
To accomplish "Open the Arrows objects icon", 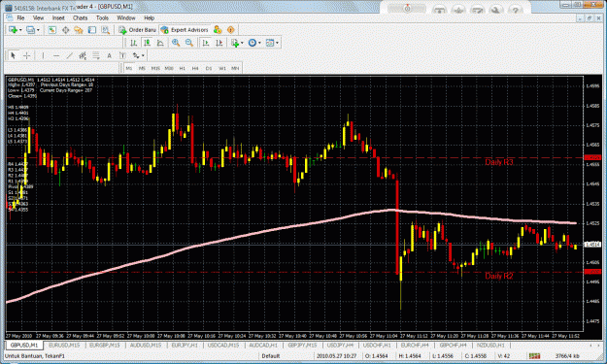I will (136, 55).
